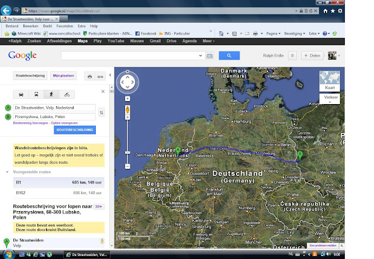Click the Google Maps search field
This screenshot has width=374, height=259.
coord(129,56)
